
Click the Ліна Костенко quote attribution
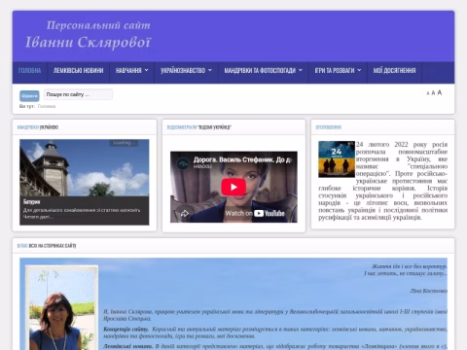click(428, 291)
